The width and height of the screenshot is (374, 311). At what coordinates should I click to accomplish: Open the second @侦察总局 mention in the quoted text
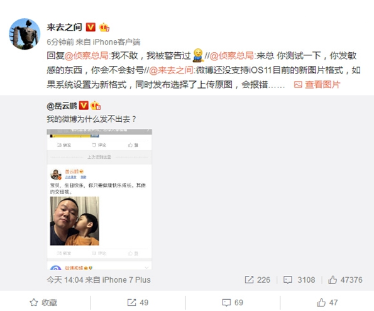(231, 55)
